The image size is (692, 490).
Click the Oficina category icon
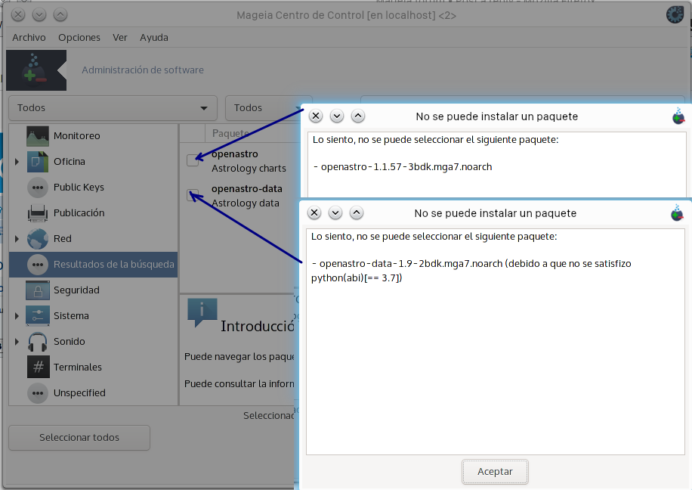click(38, 162)
